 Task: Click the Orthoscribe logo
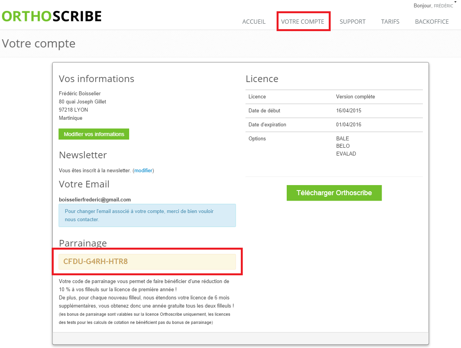pyautogui.click(x=52, y=16)
